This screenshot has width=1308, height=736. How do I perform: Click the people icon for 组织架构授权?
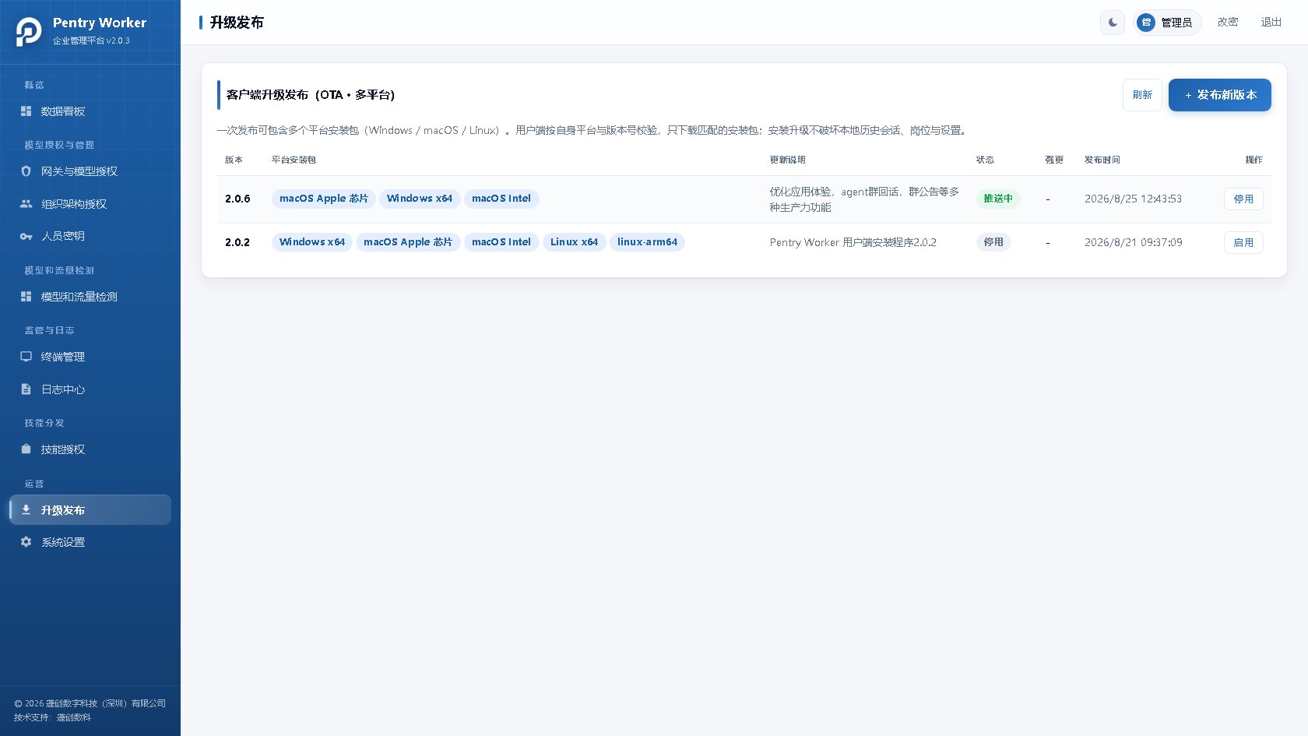coord(26,204)
